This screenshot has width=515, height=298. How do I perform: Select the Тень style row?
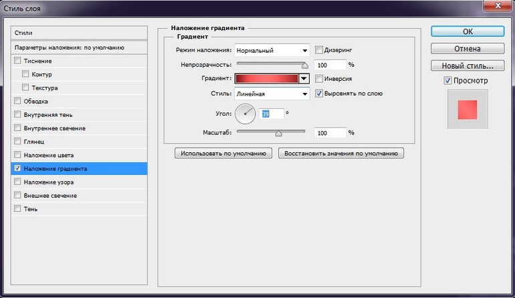(79, 209)
